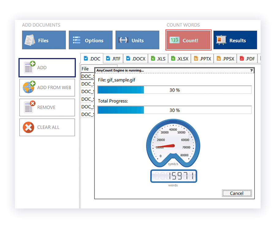The height and width of the screenshot is (229, 276).
Task: Open the Results section
Action: click(235, 40)
